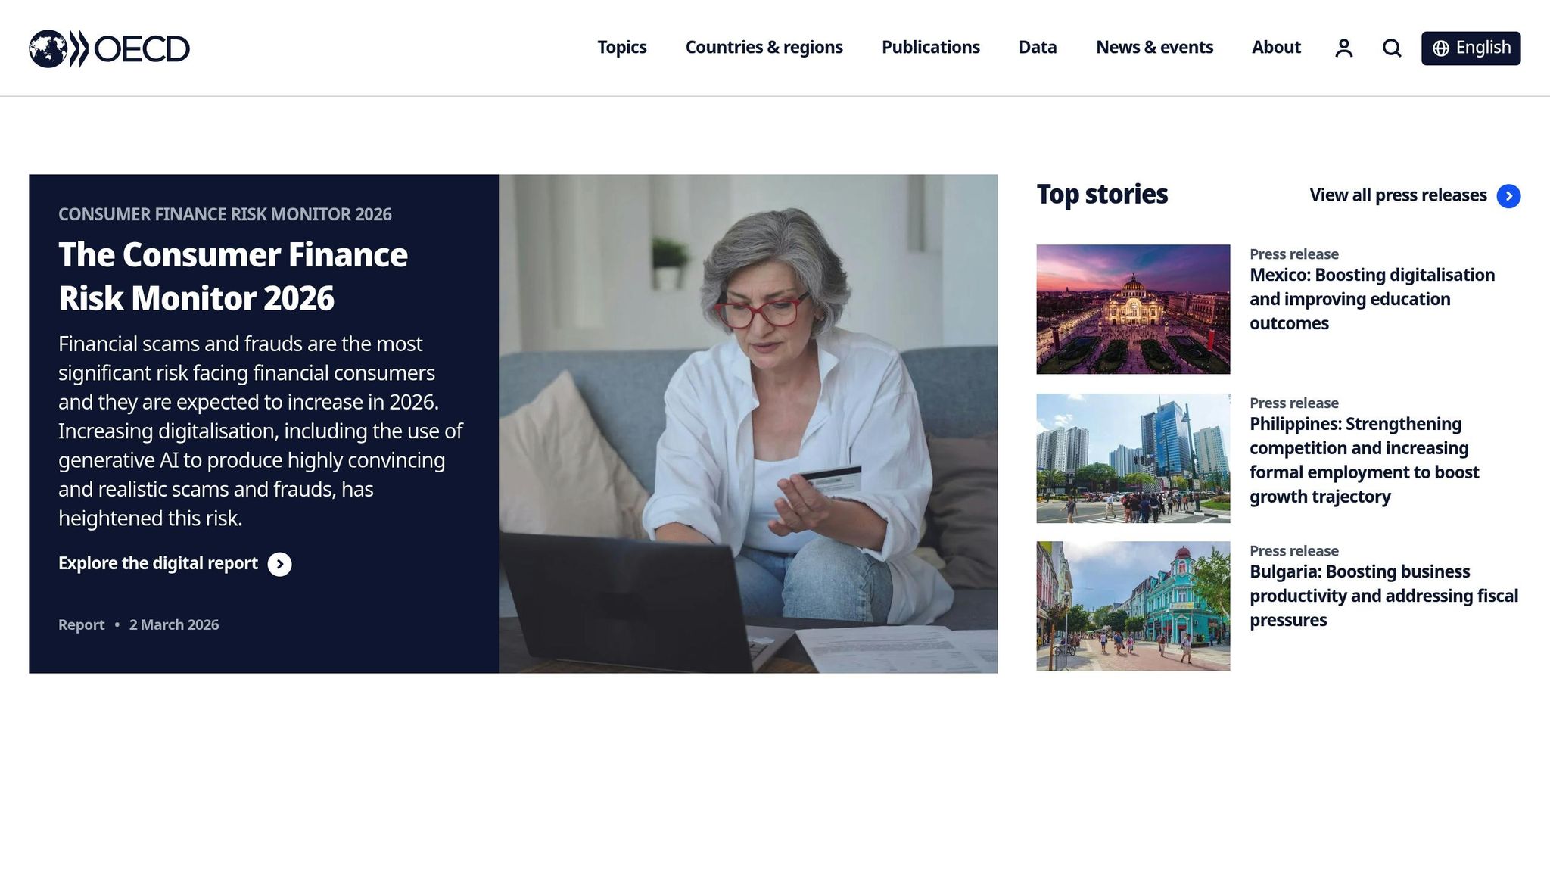
Task: Expand the News & events menu
Action: point(1154,48)
